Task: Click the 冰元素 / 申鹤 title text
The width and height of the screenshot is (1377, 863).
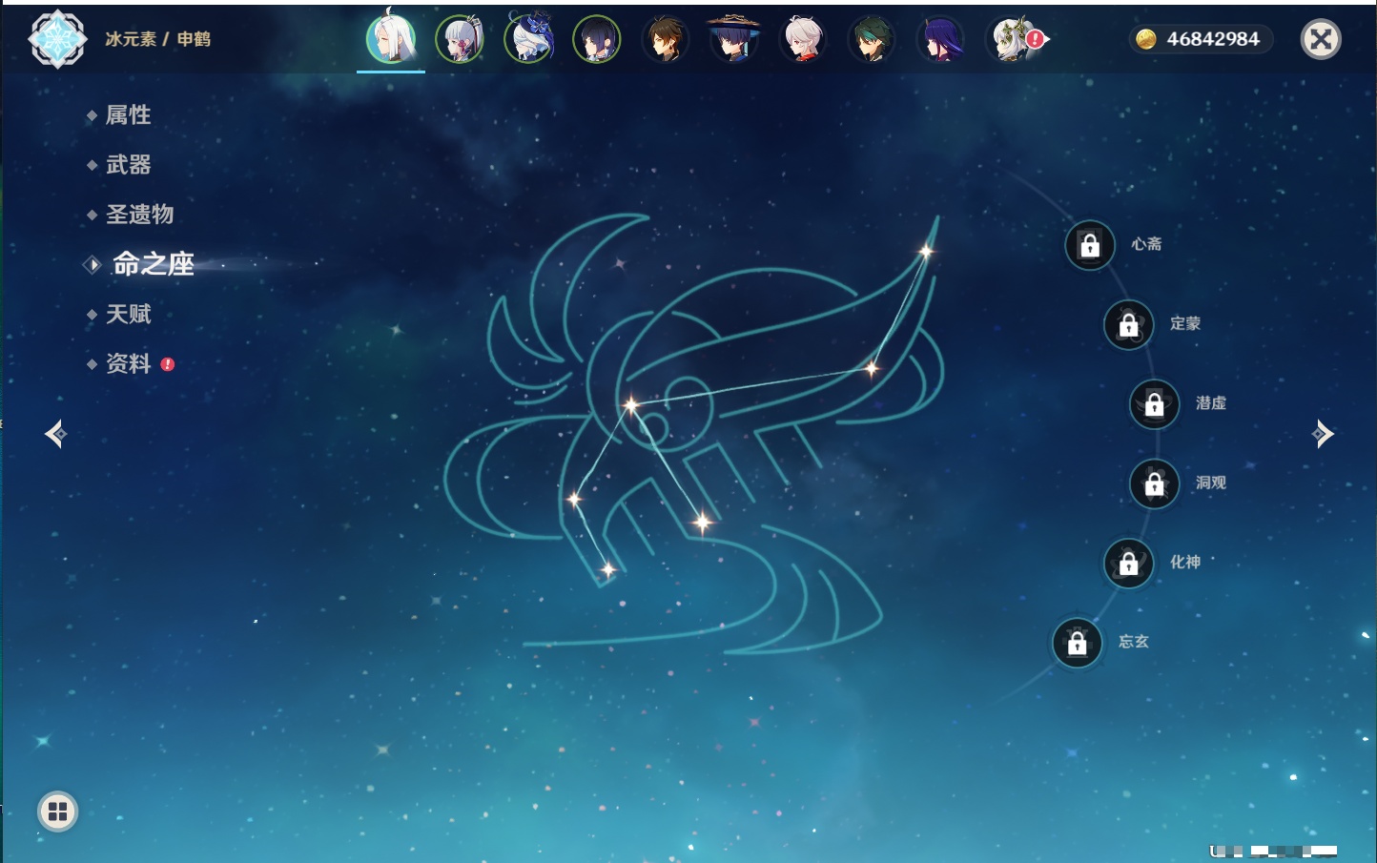Action: coord(157,39)
